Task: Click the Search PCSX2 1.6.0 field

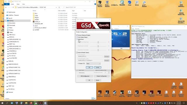Action: (79, 7)
